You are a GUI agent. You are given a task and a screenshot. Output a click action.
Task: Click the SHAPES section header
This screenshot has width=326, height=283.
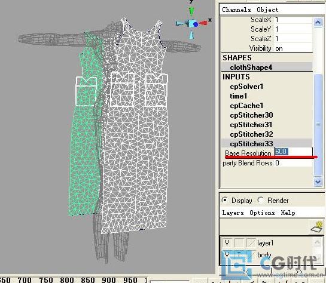pos(237,58)
